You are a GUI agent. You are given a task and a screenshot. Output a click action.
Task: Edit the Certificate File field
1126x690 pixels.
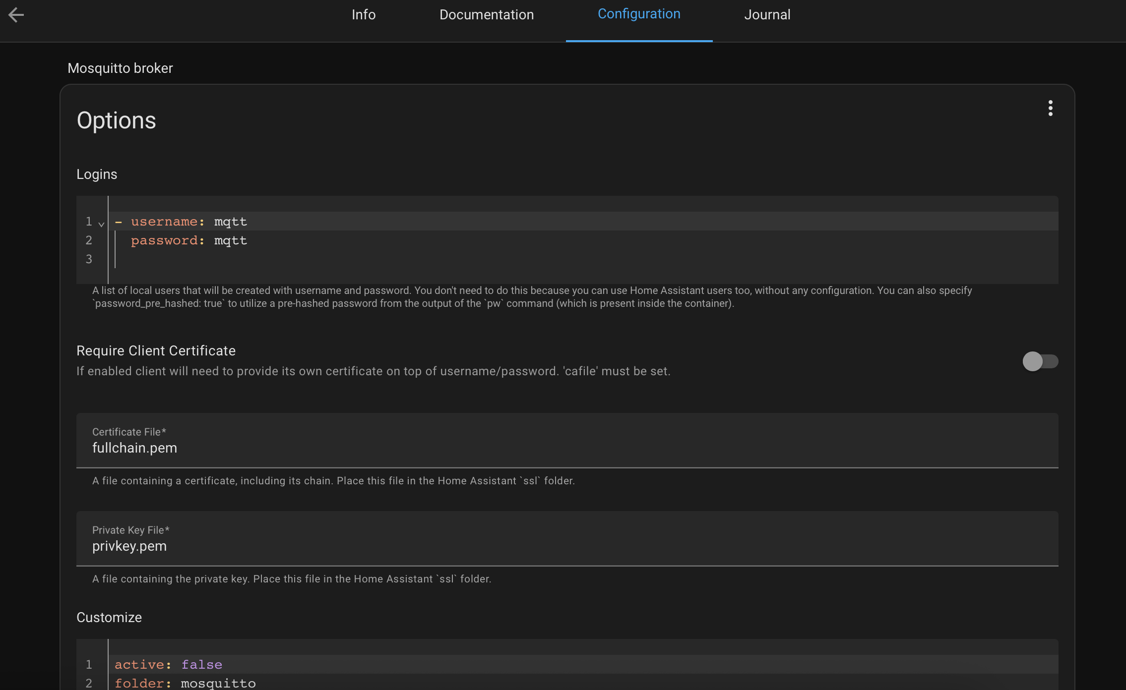pyautogui.click(x=567, y=440)
